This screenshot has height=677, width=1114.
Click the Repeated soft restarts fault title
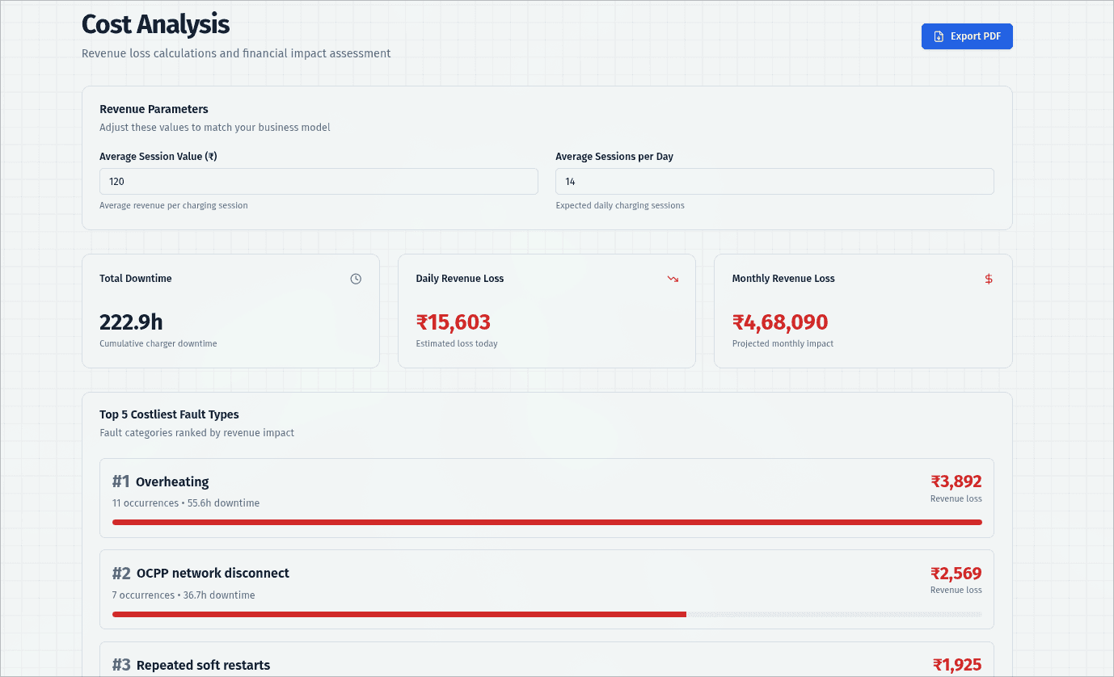(x=203, y=665)
